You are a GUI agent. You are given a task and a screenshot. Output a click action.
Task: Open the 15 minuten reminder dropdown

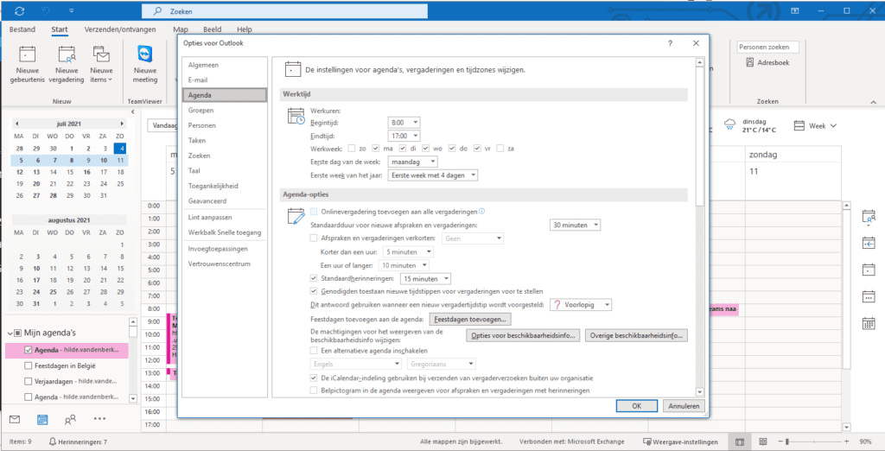[x=425, y=278]
